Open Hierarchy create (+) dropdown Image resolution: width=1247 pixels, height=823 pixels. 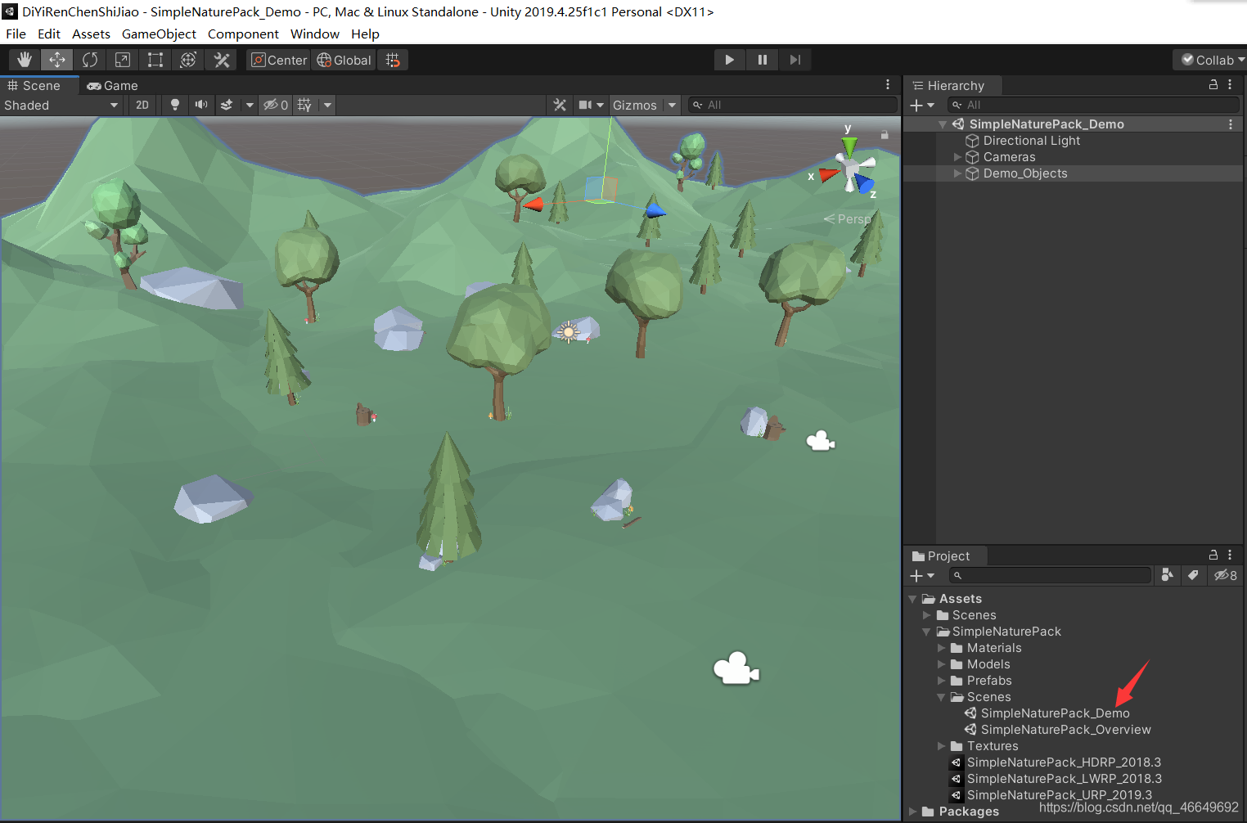pos(922,105)
